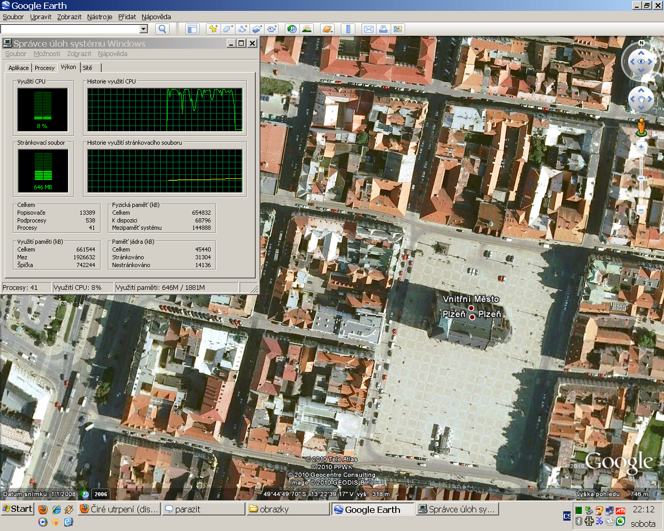
Task: Click the zoom out minus button
Action: click(641, 210)
